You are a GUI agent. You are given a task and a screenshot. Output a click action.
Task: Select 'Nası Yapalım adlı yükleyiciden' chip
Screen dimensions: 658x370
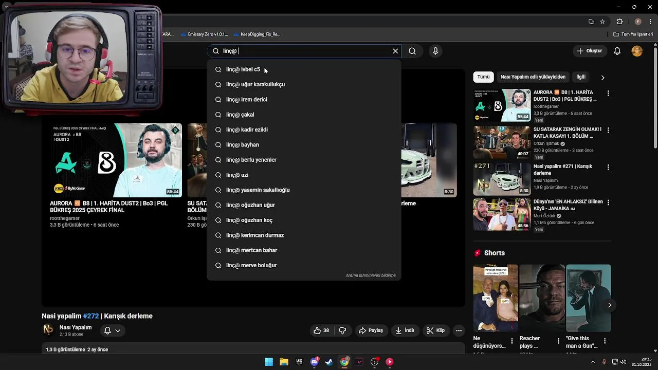(x=533, y=77)
